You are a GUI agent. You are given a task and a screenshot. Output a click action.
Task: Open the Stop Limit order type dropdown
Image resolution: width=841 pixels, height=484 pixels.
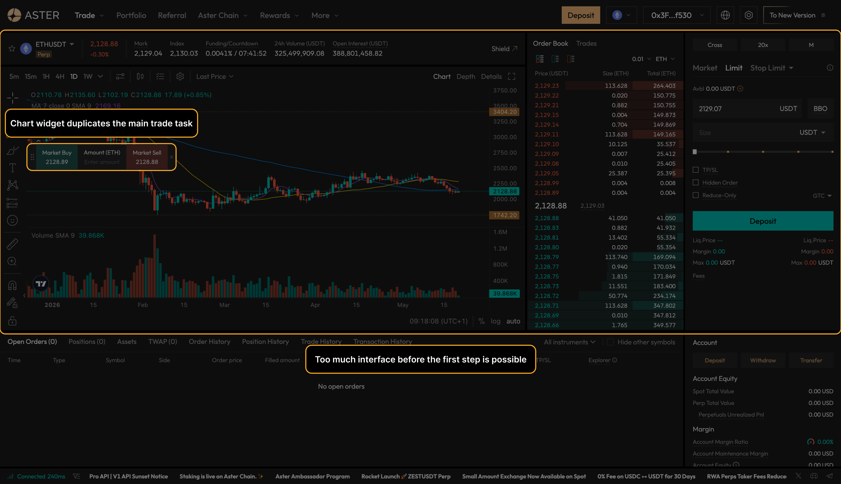772,68
